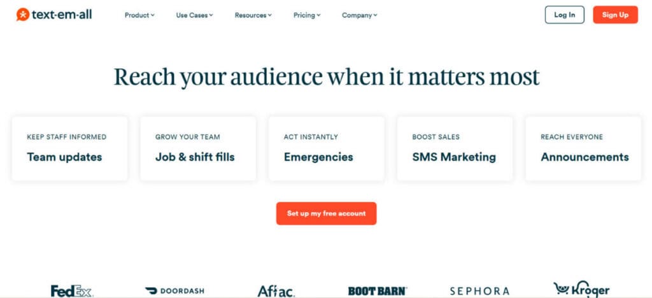Image resolution: width=652 pixels, height=298 pixels.
Task: Click the Log In button
Action: [564, 15]
